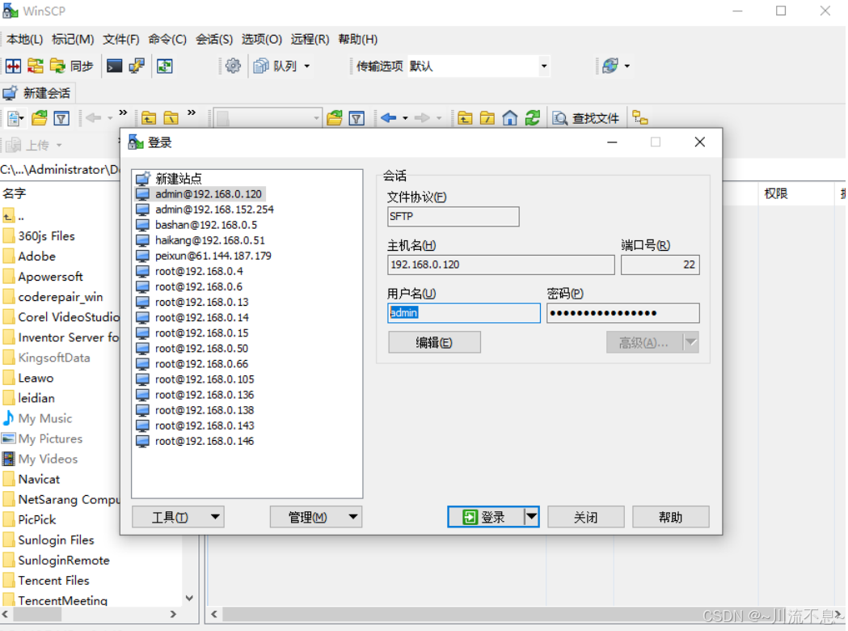Expand the 登录 button dropdown arrow
The width and height of the screenshot is (848, 631).
pyautogui.click(x=532, y=517)
